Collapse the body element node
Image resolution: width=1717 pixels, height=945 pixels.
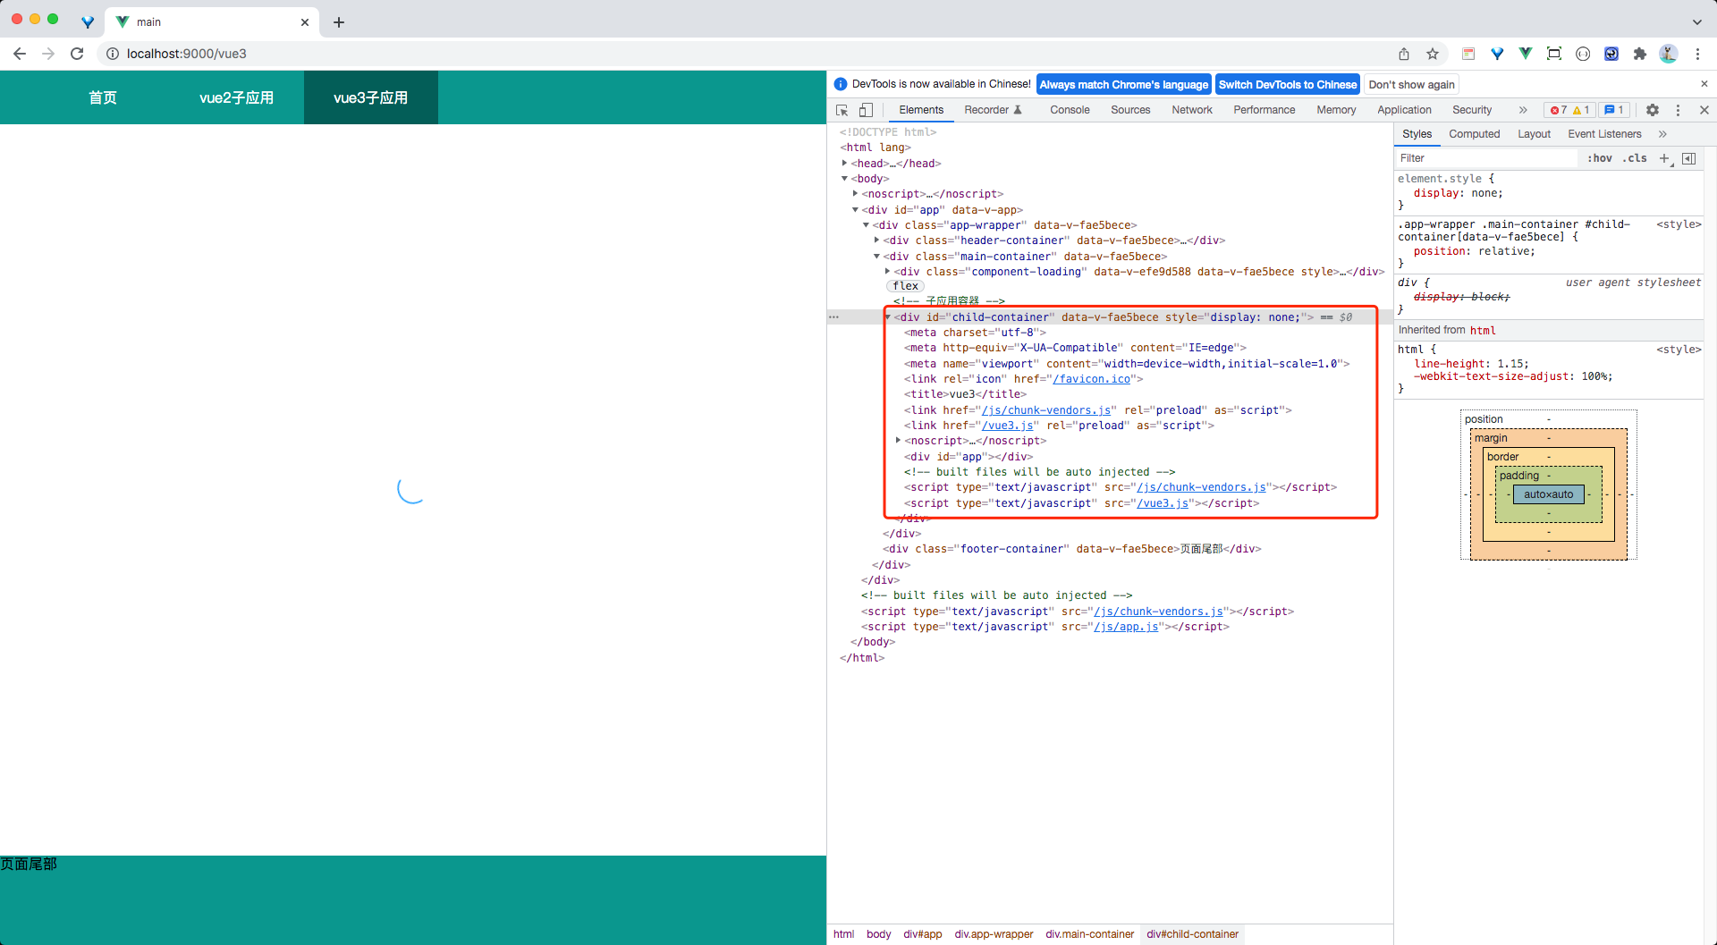pos(844,179)
